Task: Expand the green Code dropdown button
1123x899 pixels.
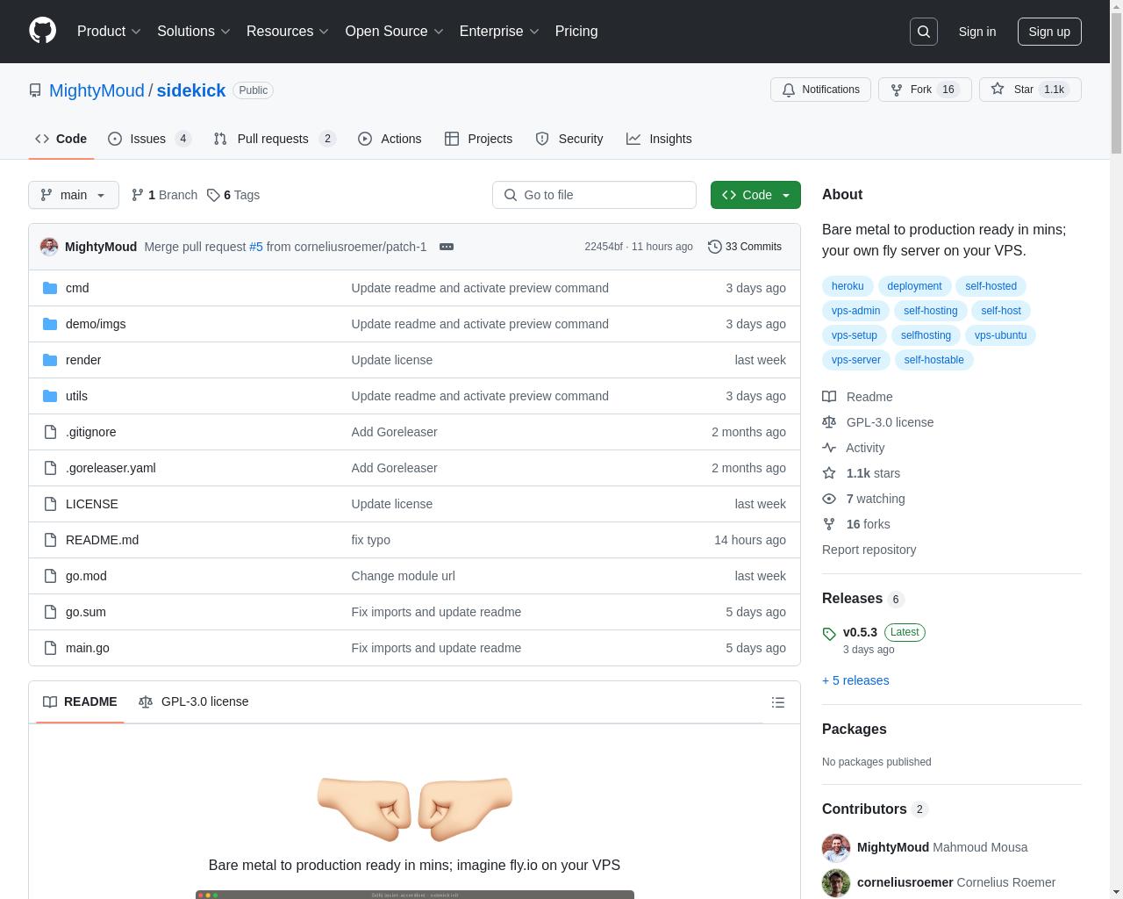Action: click(755, 195)
